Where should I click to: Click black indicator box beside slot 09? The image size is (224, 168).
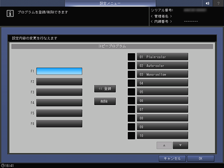click(x=131, y=127)
